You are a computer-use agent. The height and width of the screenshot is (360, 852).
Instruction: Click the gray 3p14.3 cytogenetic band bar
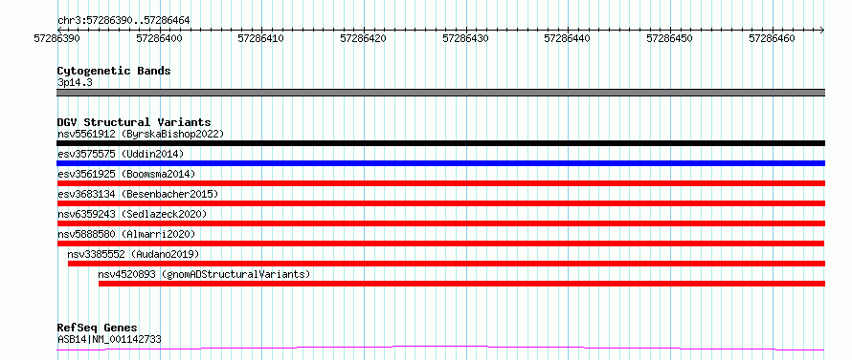click(x=440, y=93)
